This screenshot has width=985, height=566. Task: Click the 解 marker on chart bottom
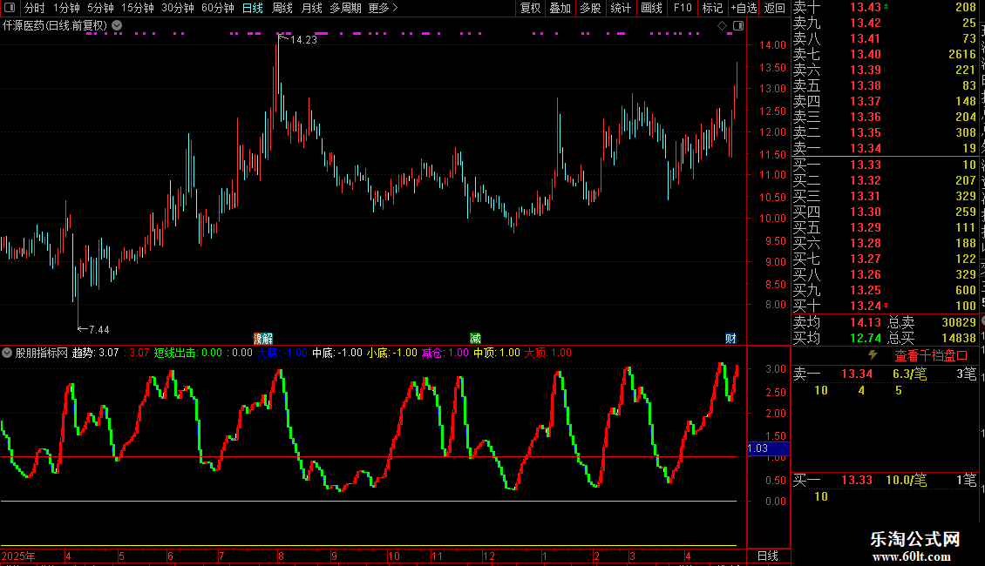[267, 339]
